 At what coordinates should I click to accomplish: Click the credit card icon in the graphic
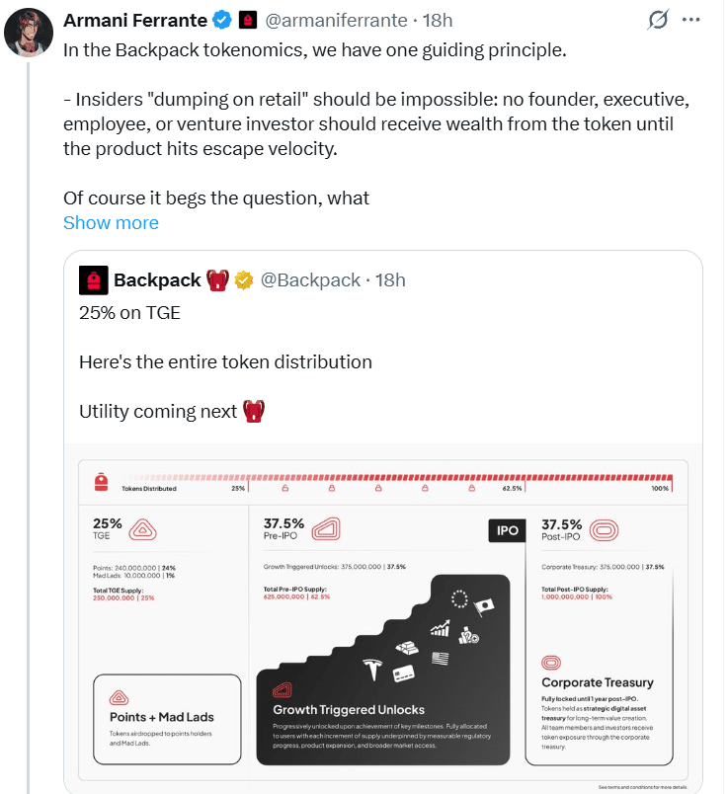tap(402, 675)
